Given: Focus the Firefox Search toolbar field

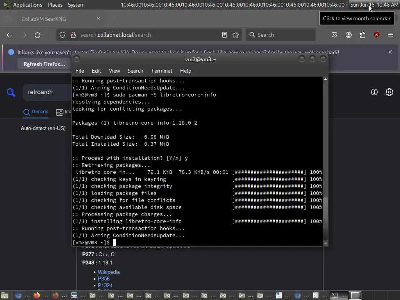Looking at the screenshot, I should (x=280, y=35).
